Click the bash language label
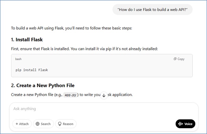 18,59
